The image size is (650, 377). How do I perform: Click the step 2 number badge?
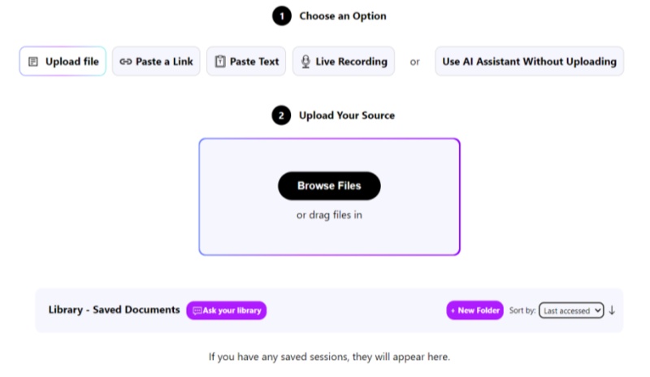[x=281, y=115]
